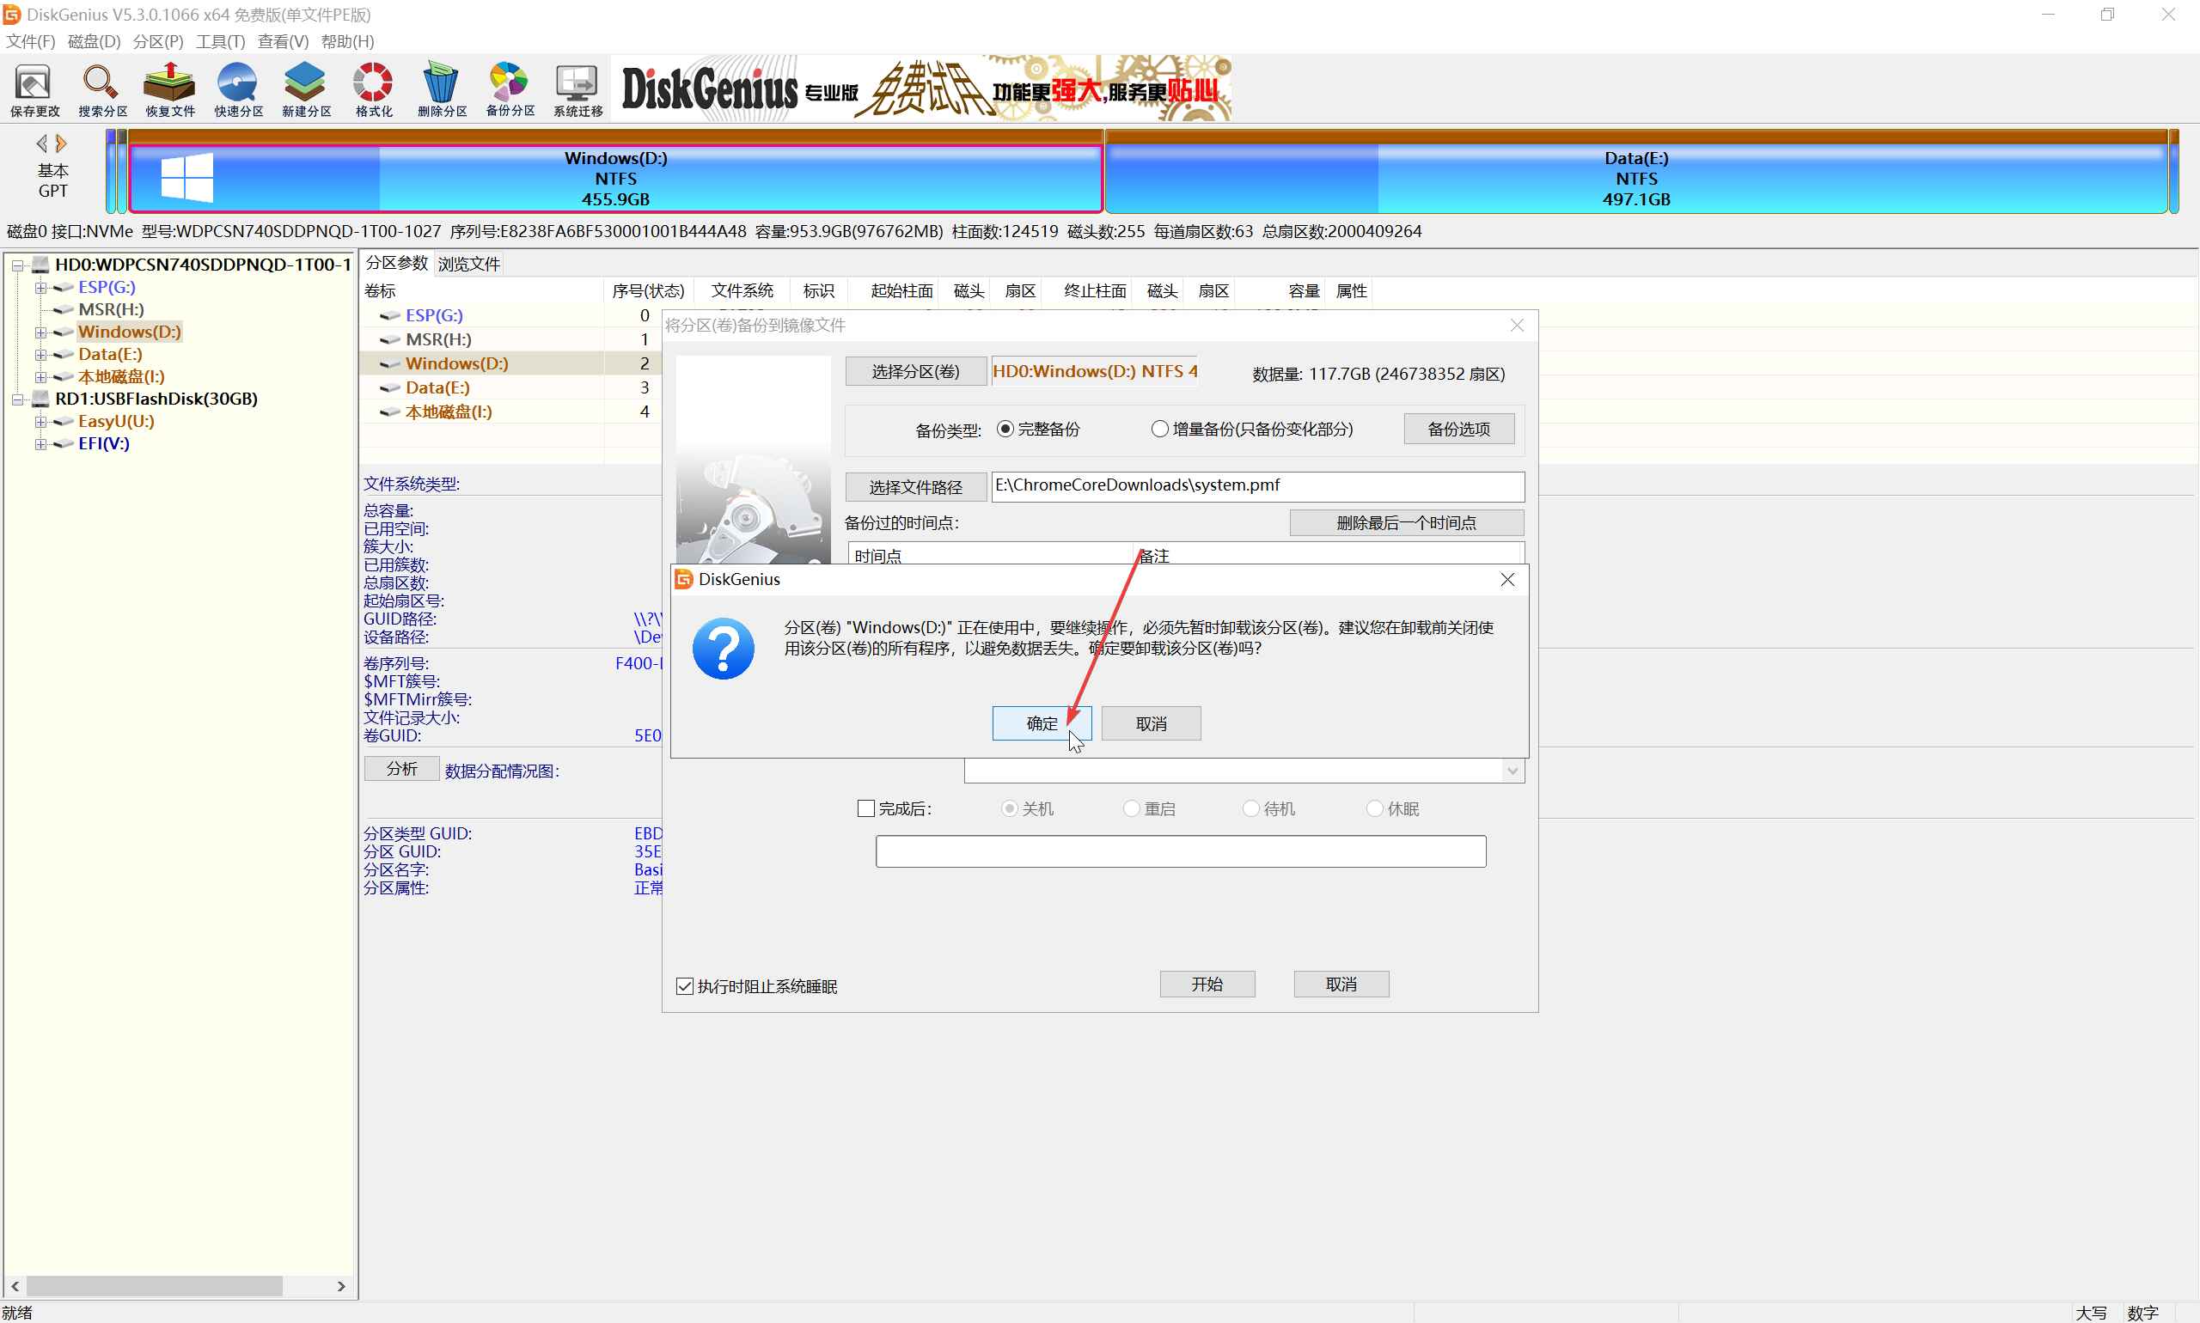Switch to the 浏览文件 tab

click(x=468, y=264)
